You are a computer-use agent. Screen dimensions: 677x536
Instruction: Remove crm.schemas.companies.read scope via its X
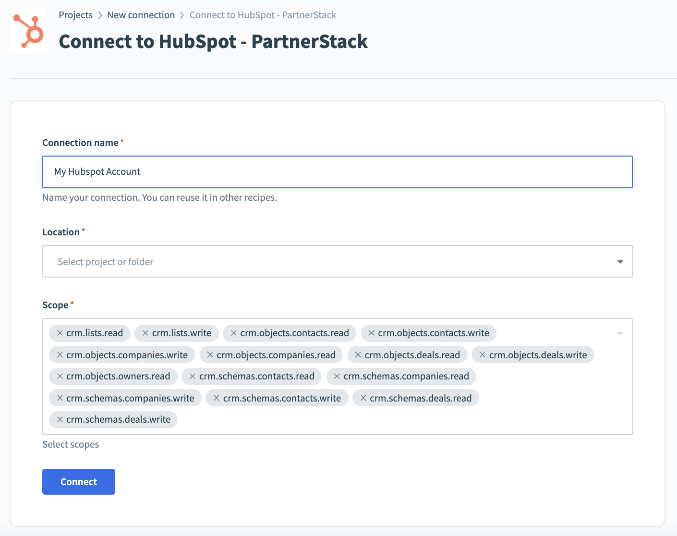[337, 376]
